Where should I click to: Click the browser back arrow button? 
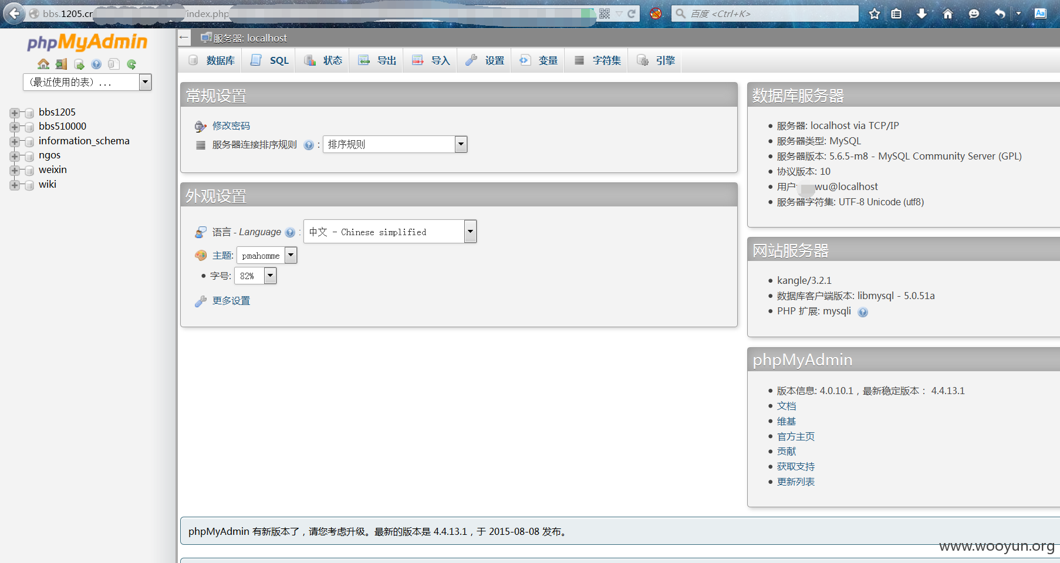14,13
